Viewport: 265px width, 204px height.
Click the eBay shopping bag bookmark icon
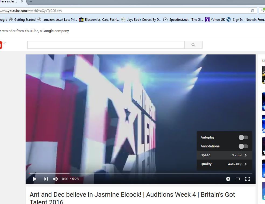pos(81,19)
